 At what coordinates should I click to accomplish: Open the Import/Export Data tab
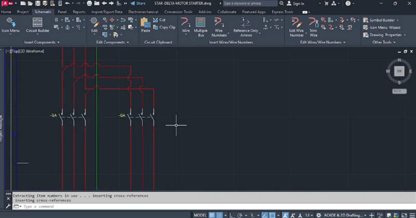coord(107,12)
